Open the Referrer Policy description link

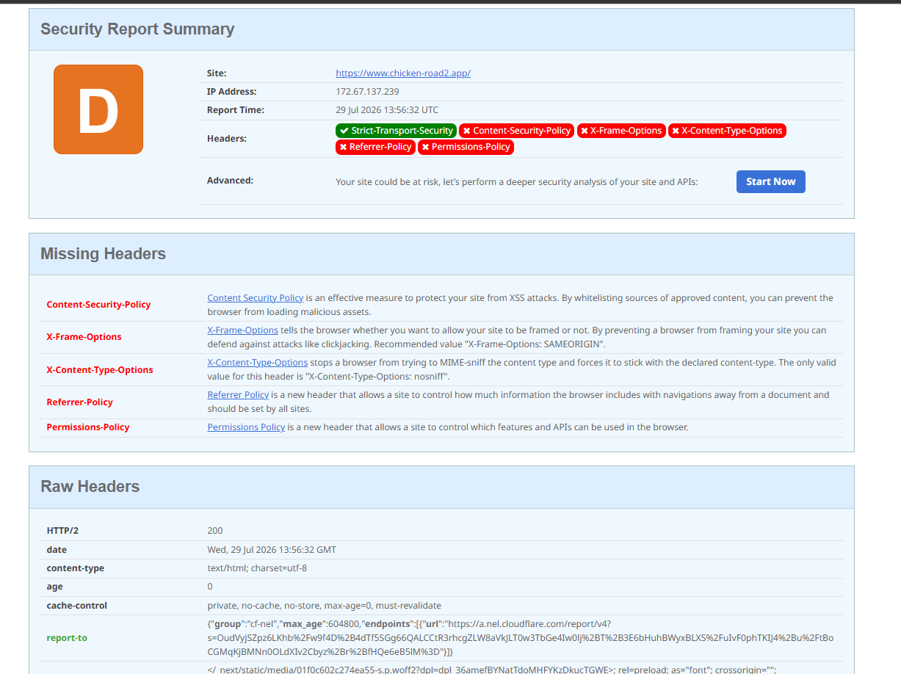click(x=238, y=395)
